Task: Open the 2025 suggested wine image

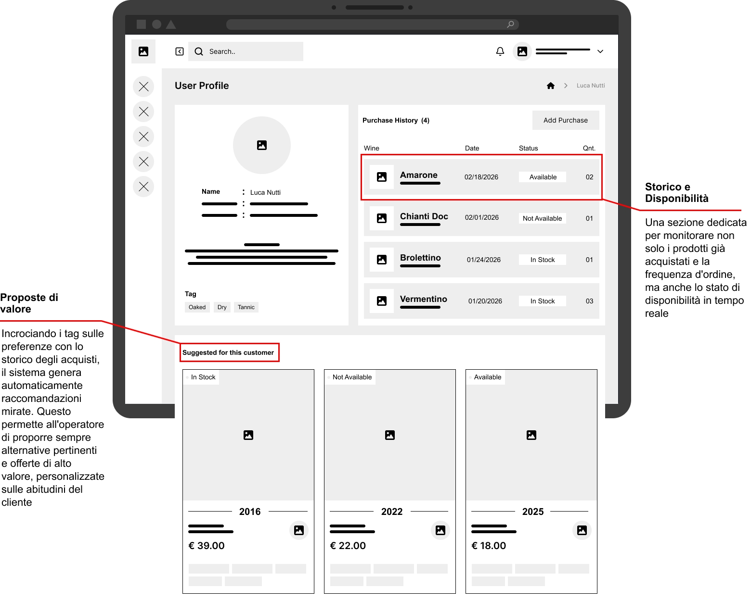Action: click(x=531, y=435)
